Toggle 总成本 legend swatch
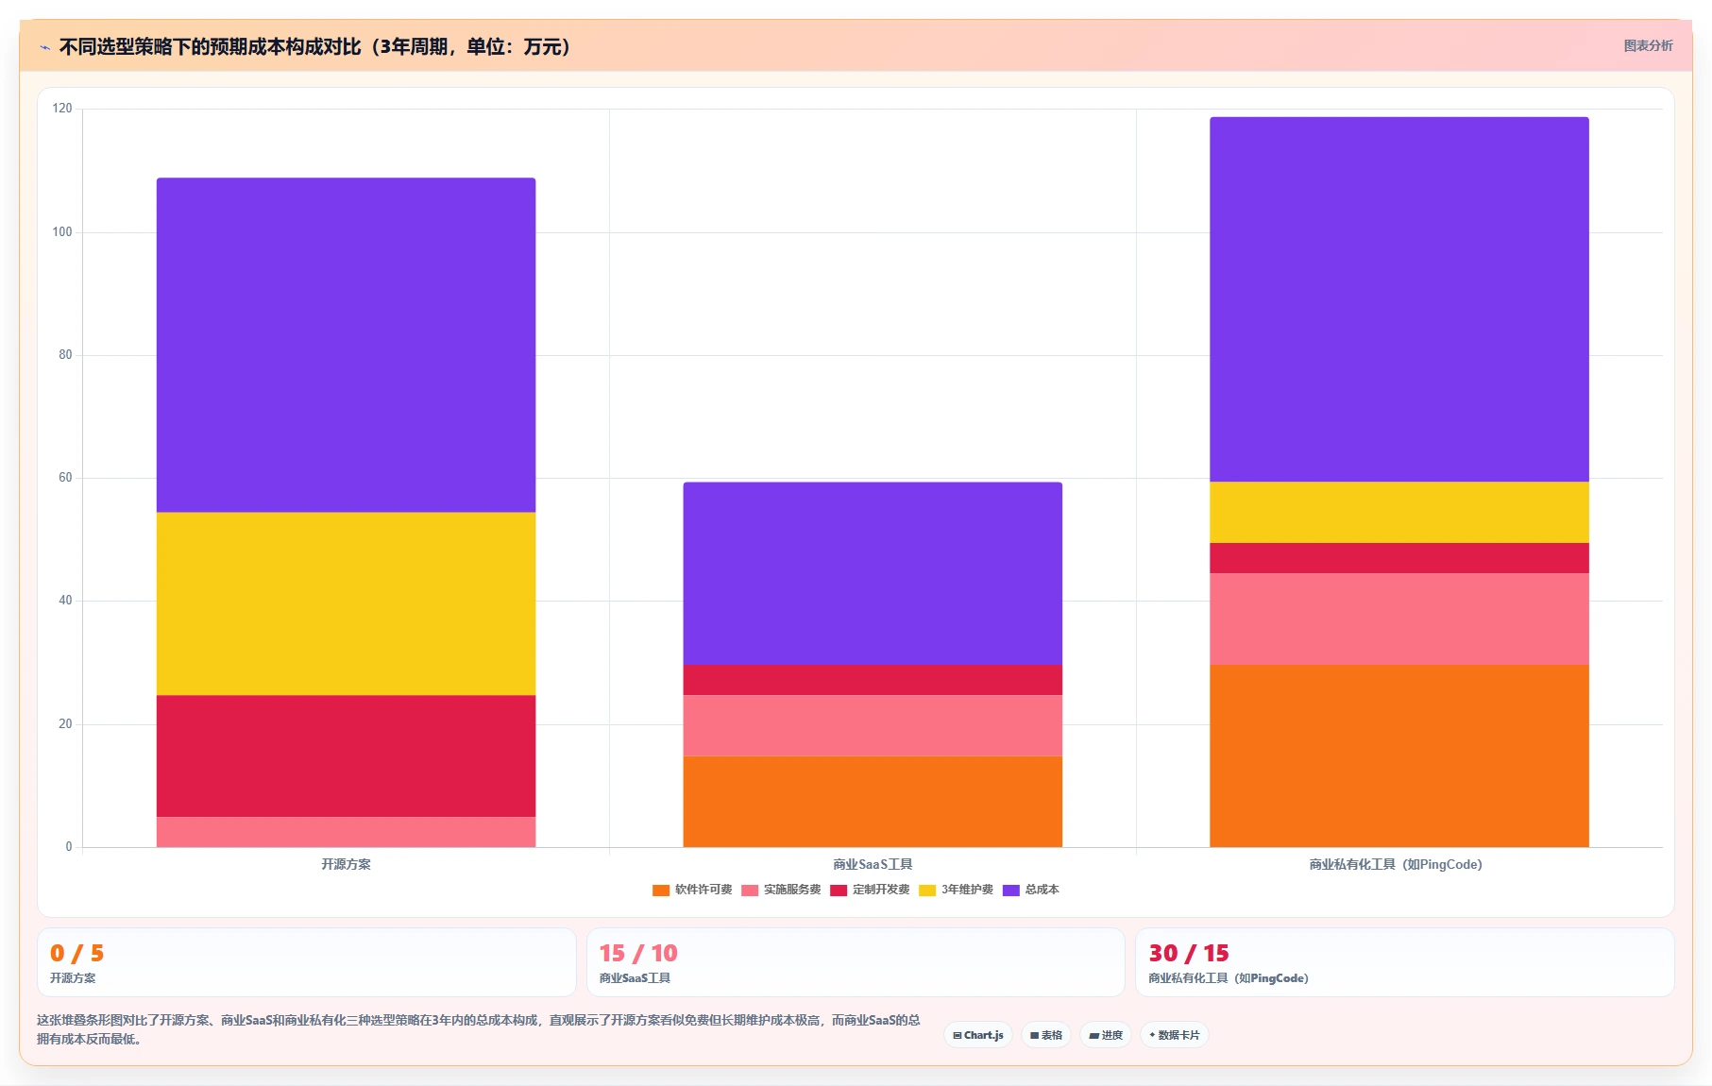The height and width of the screenshot is (1086, 1712). 1011,891
